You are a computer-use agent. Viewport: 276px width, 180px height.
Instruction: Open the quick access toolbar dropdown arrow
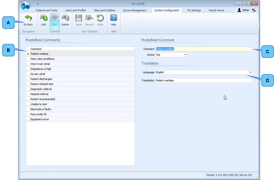[38, 4]
